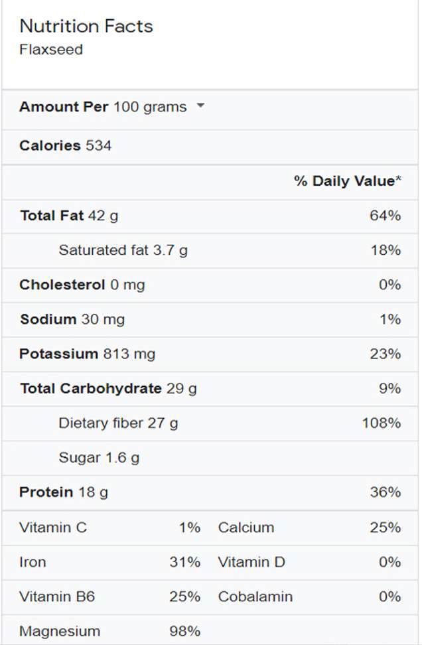Viewport: 422px width, 645px height.
Task: Click the Flaxseed subtitle text
Action: (x=51, y=50)
